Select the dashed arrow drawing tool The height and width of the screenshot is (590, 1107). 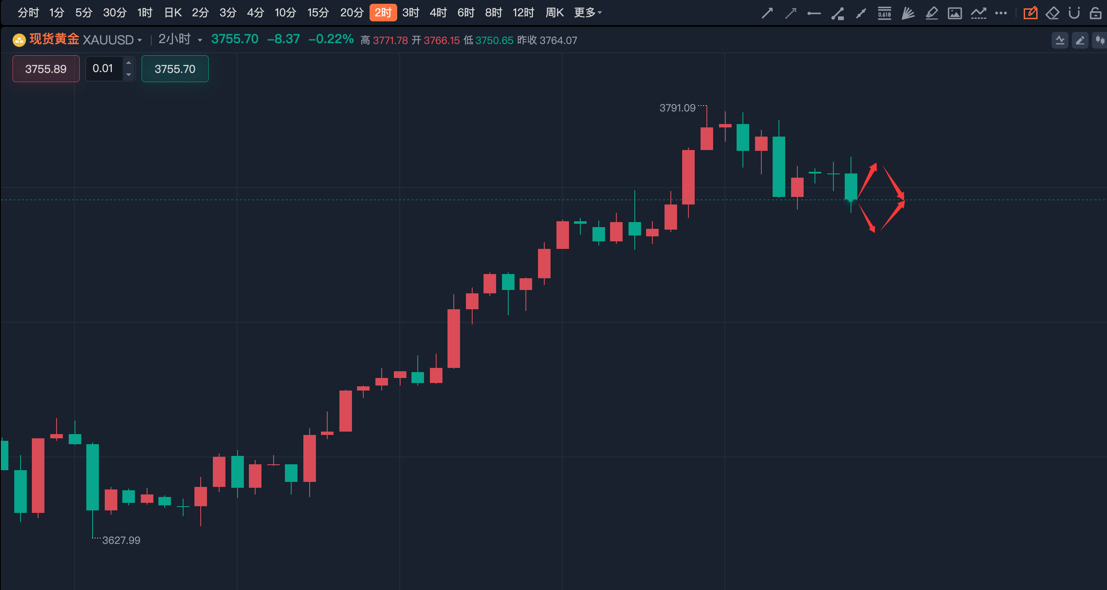coord(790,13)
